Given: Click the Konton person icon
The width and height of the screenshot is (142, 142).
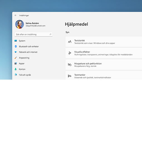Looking at the screenshot, I should pyautogui.click(x=16, y=69).
